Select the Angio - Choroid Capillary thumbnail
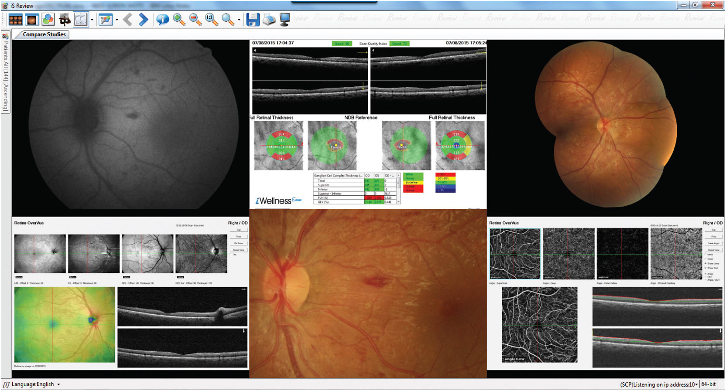 tap(676, 254)
